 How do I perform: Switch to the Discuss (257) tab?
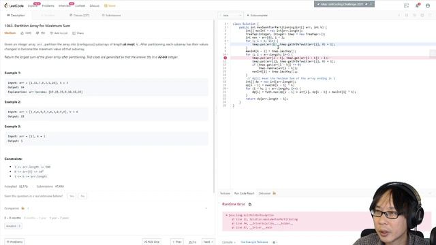point(80,15)
